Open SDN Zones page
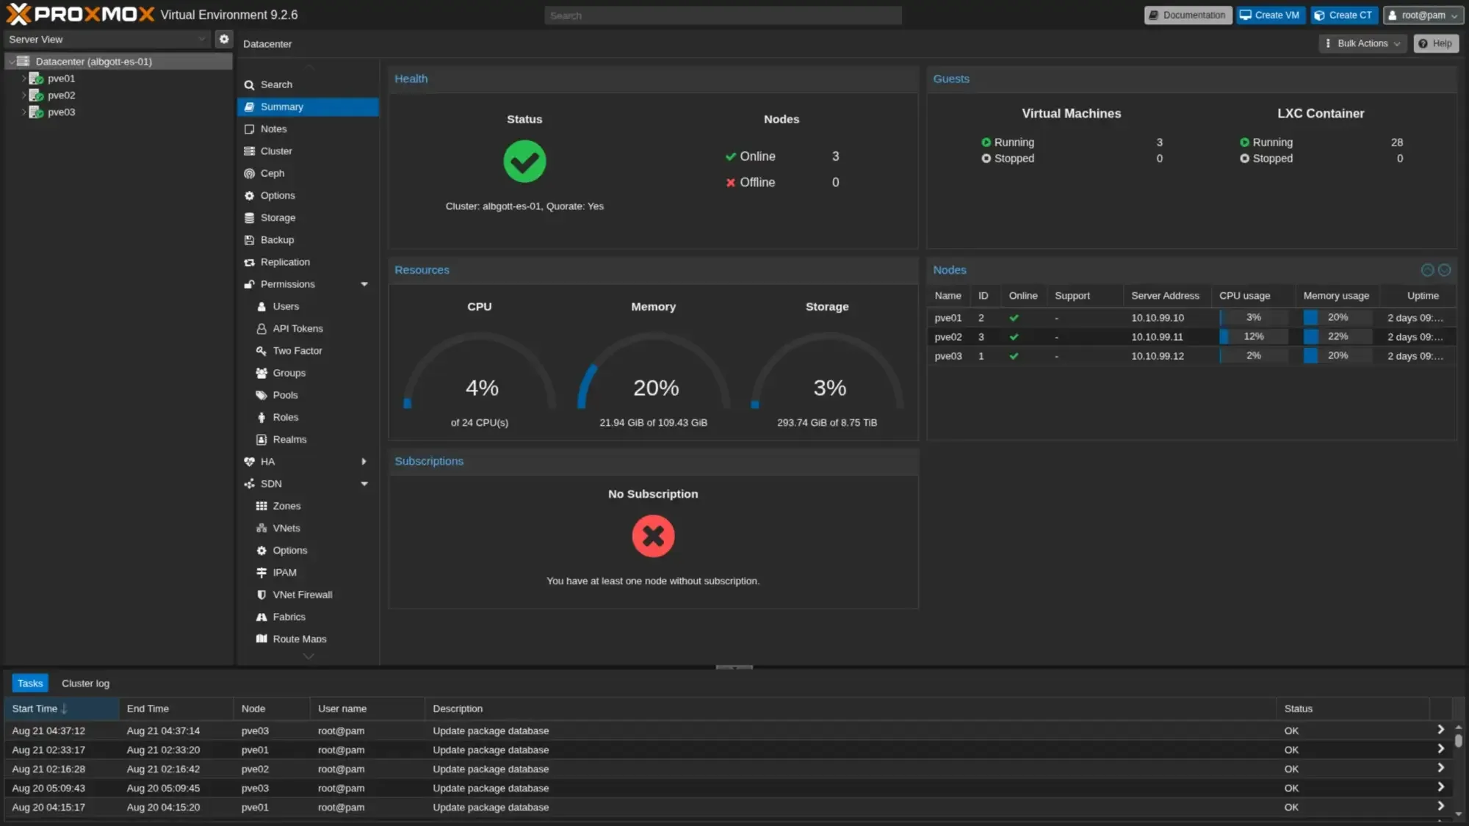Image resolution: width=1469 pixels, height=826 pixels. [286, 506]
